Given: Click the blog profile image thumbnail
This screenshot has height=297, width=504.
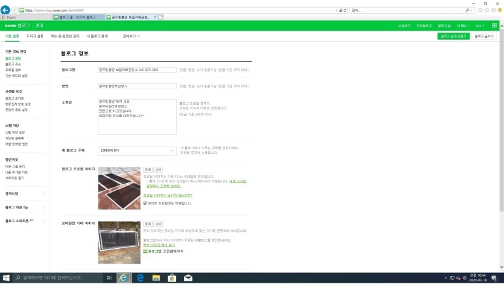Looking at the screenshot, I should pyautogui.click(x=119, y=188).
